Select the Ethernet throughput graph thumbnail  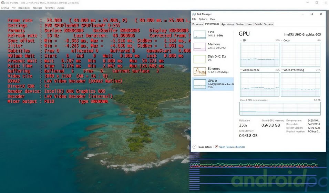tap(199, 71)
